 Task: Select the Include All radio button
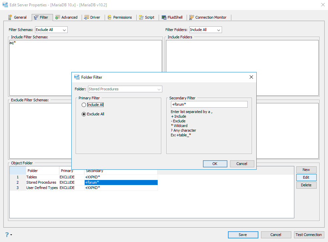pyautogui.click(x=84, y=105)
